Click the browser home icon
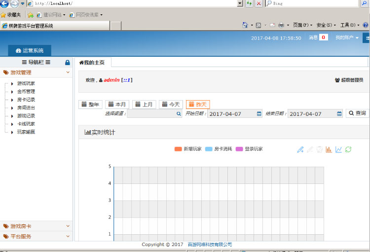 pyautogui.click(x=245, y=25)
